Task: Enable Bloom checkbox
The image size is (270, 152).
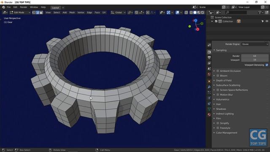Action: coord(218,76)
